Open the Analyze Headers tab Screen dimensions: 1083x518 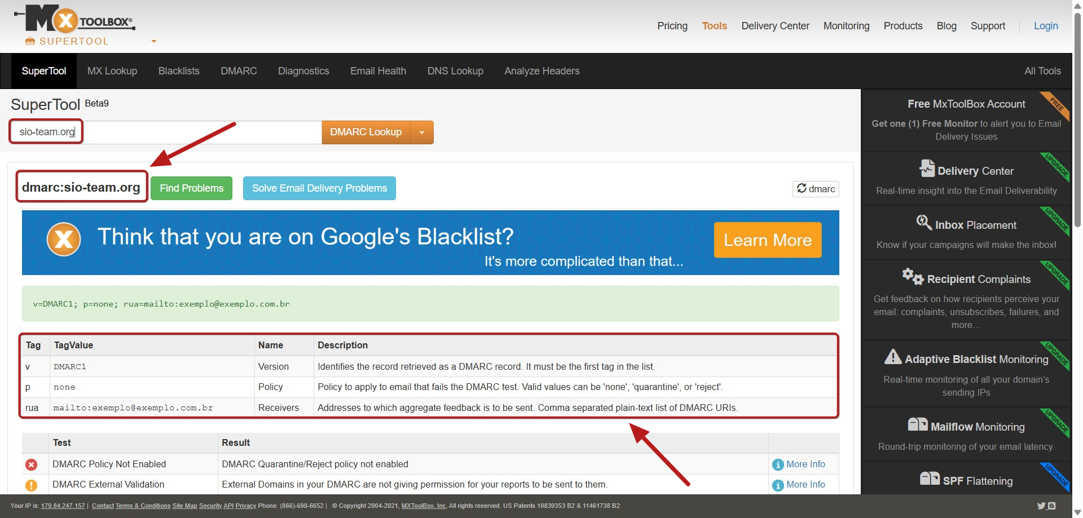(542, 71)
